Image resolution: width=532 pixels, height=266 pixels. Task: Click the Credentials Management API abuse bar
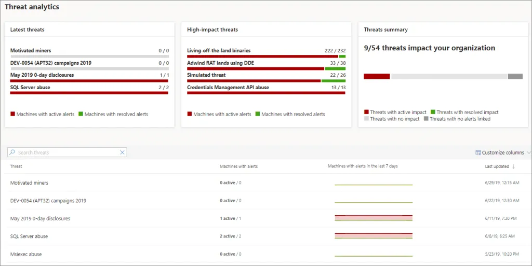click(266, 93)
